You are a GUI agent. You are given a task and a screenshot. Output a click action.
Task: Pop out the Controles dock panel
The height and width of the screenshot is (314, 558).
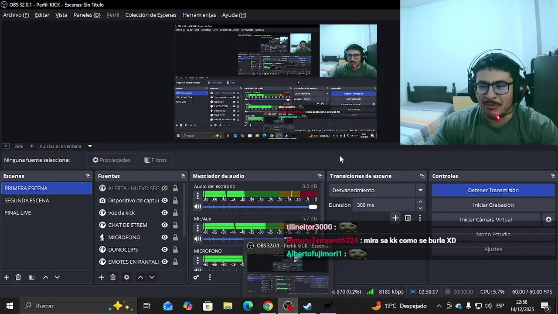(553, 176)
